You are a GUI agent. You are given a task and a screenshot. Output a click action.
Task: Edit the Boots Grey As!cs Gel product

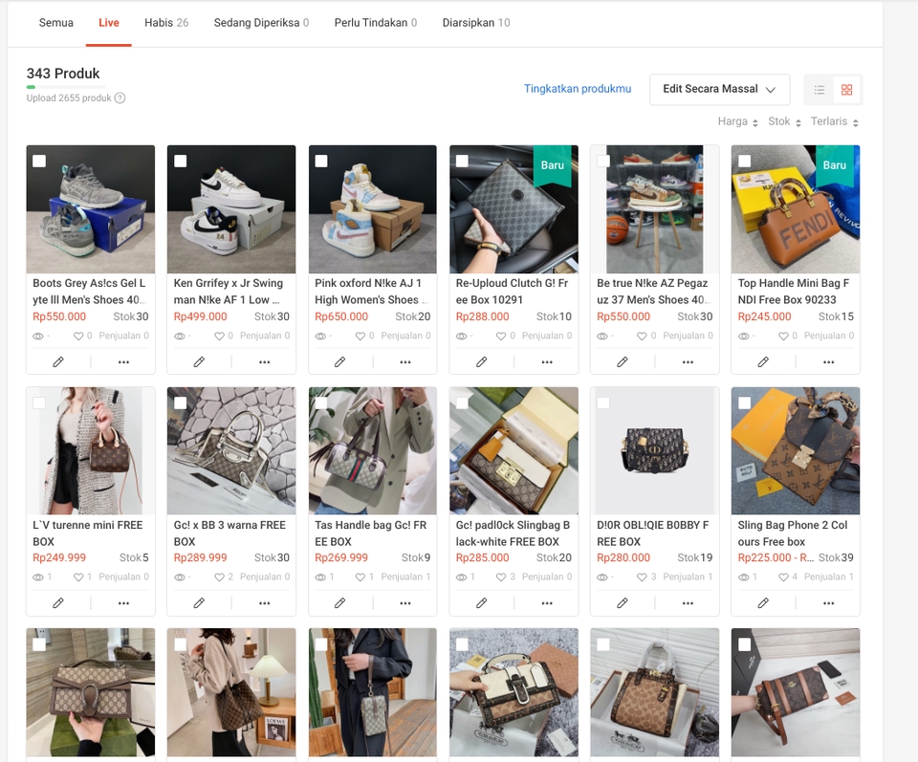58,362
